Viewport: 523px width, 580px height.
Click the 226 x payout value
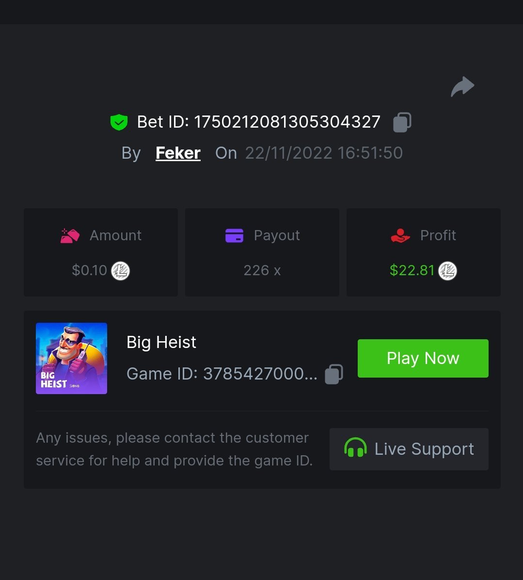(262, 270)
